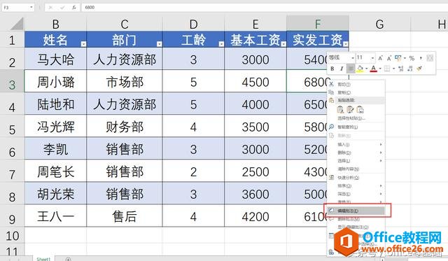The width and height of the screenshot is (448, 261).
Task: Click the formula bar showing 6800
Action: [x=265, y=8]
